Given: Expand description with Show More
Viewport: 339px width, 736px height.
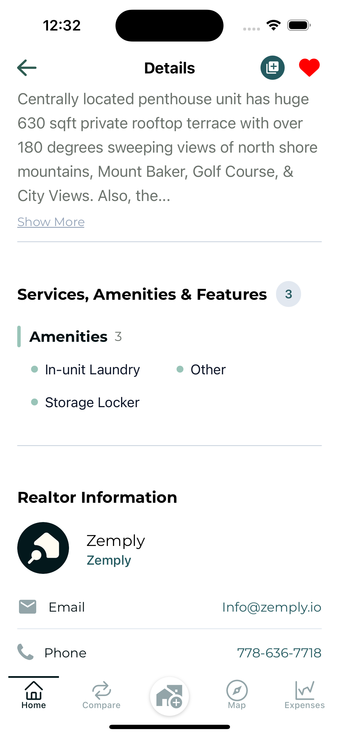Looking at the screenshot, I should pos(51,222).
